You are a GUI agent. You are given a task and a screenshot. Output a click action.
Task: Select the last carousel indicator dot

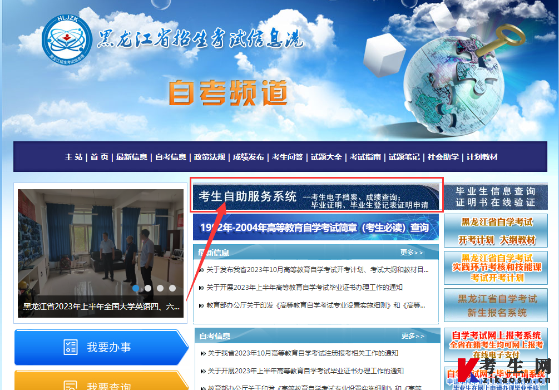point(172,288)
